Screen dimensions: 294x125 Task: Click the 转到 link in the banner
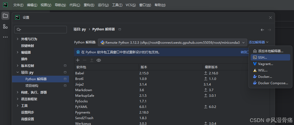coord(245,52)
